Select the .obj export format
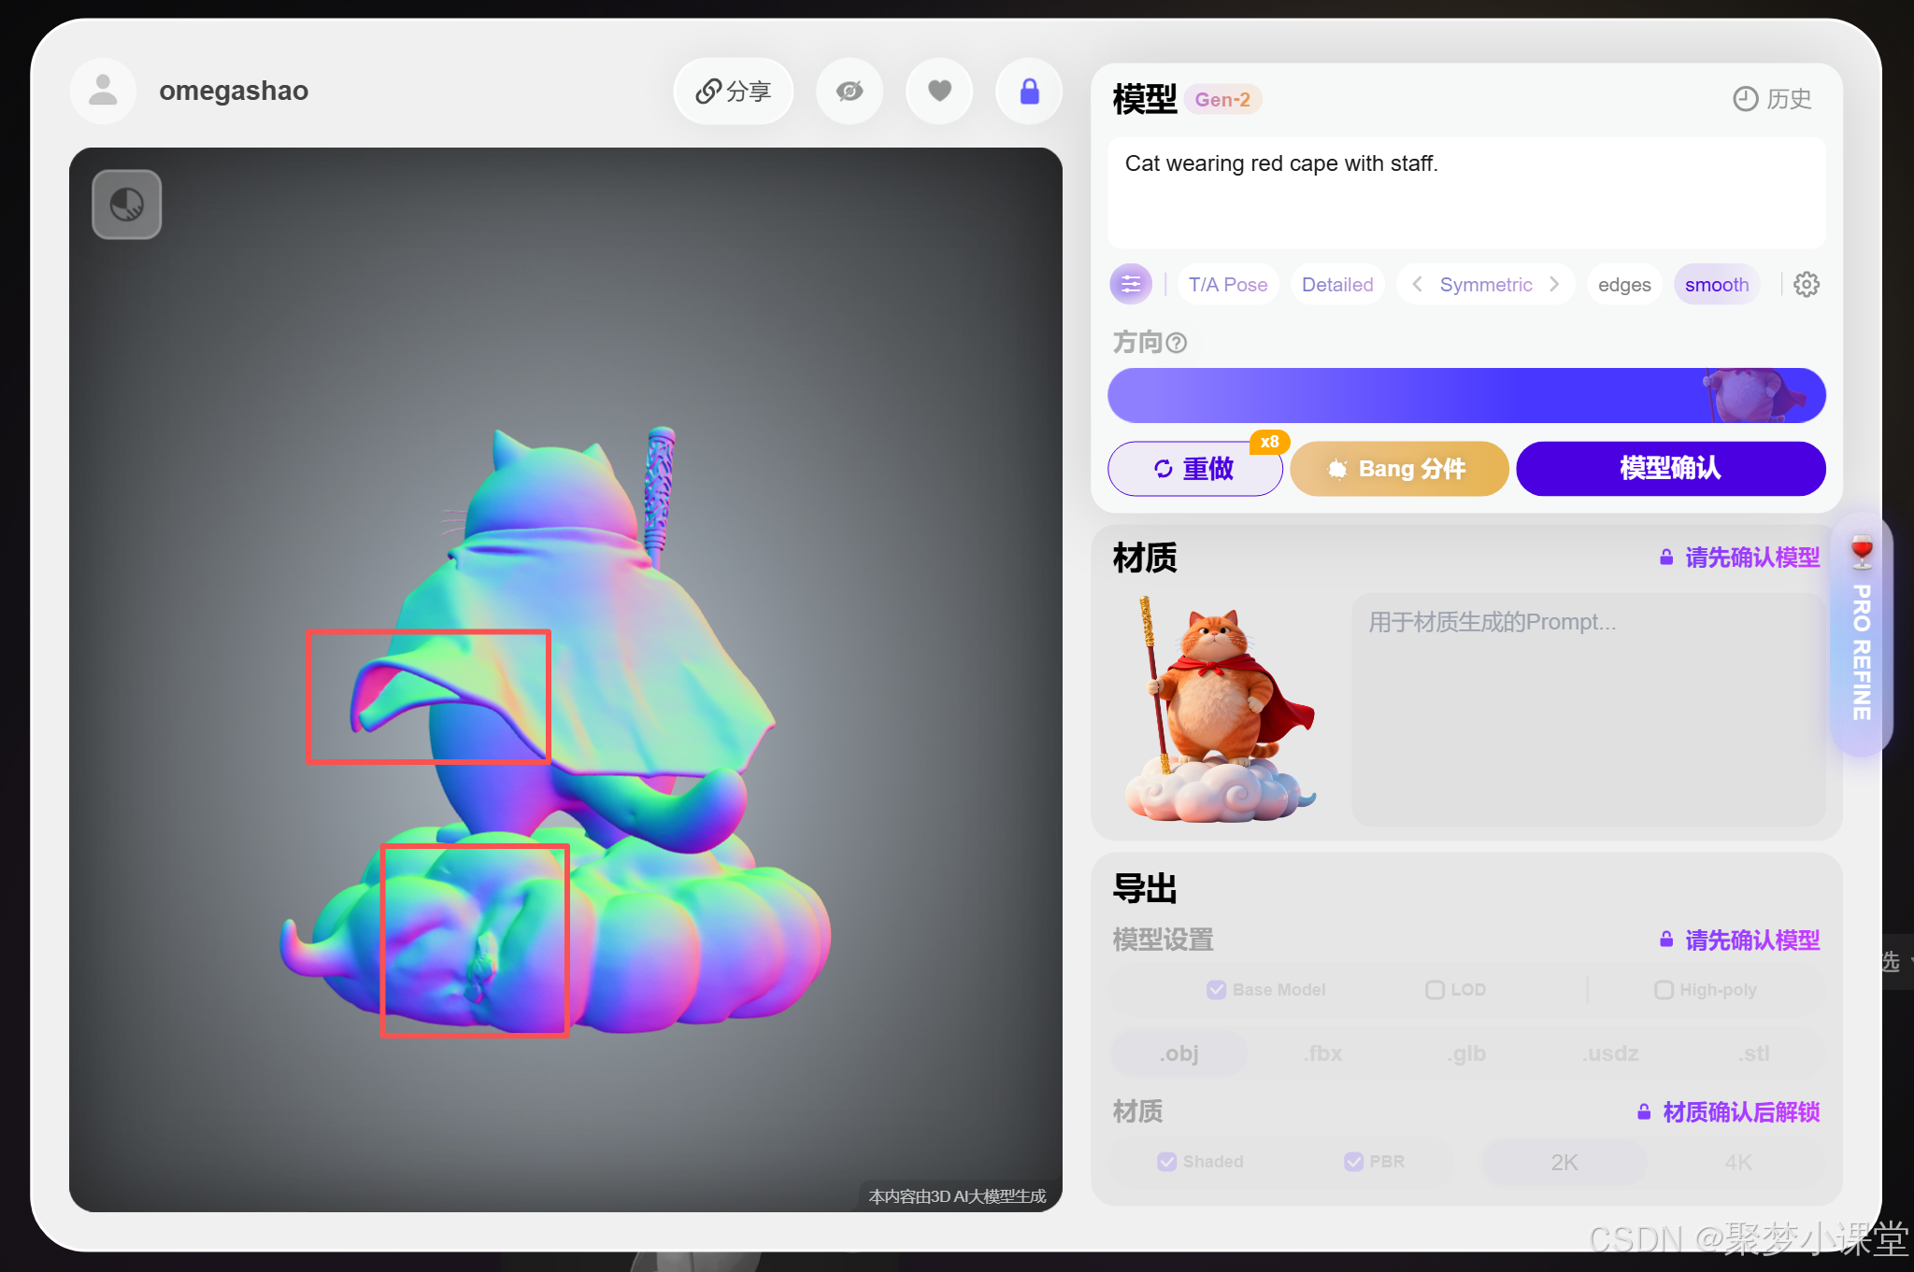This screenshot has width=1914, height=1272. [1178, 1053]
